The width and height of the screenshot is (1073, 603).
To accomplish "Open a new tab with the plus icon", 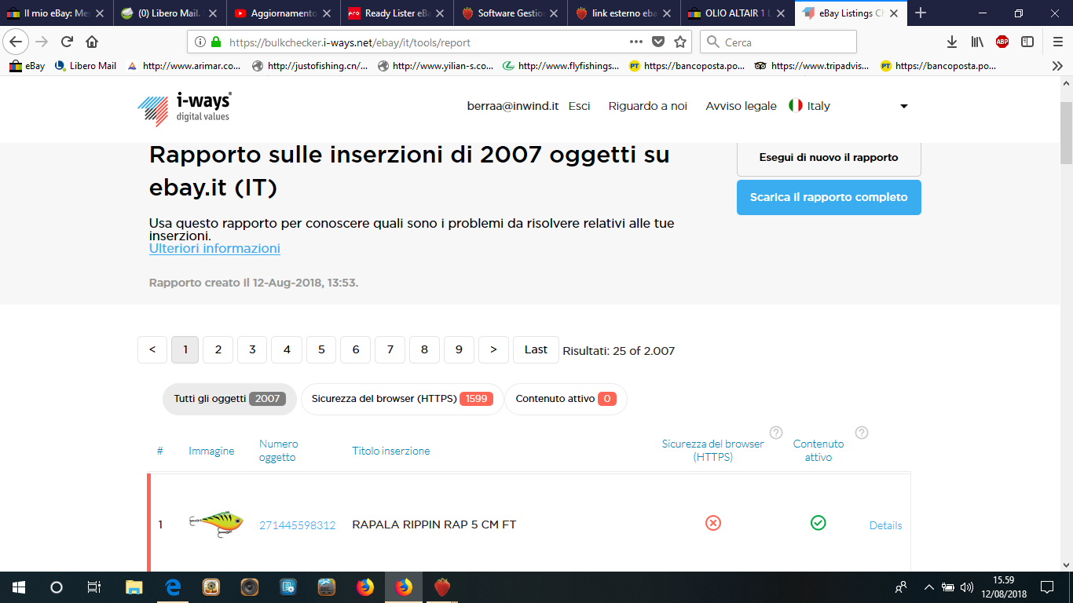I will coord(921,13).
